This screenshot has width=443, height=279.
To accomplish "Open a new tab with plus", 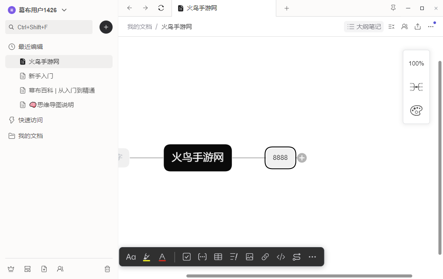I will point(287,8).
